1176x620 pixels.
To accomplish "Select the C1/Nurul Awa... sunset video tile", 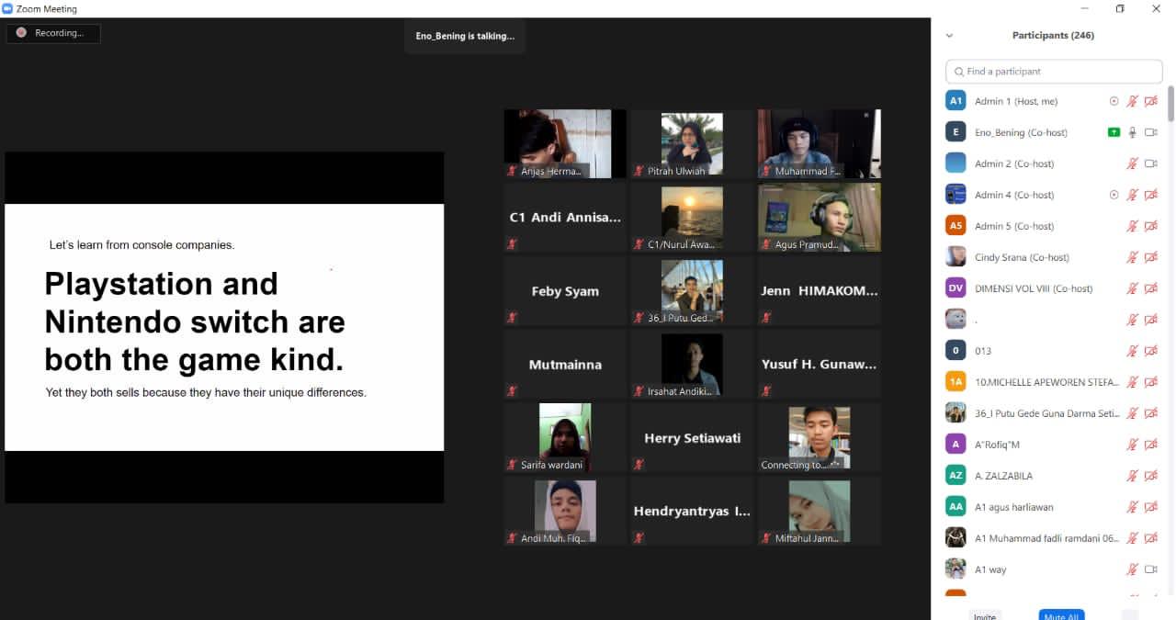I will coord(691,217).
